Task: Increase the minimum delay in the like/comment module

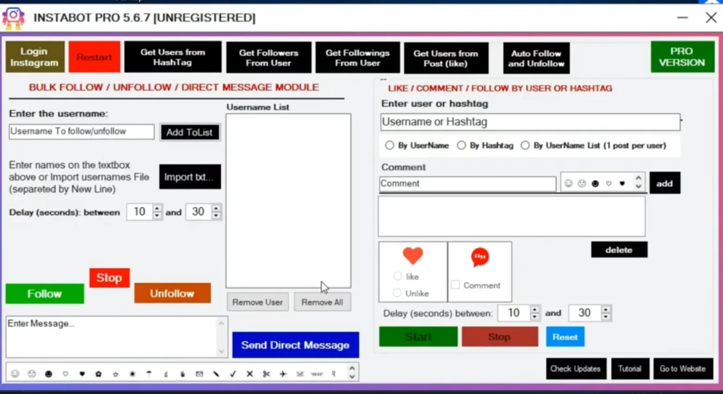Action: 535,309
